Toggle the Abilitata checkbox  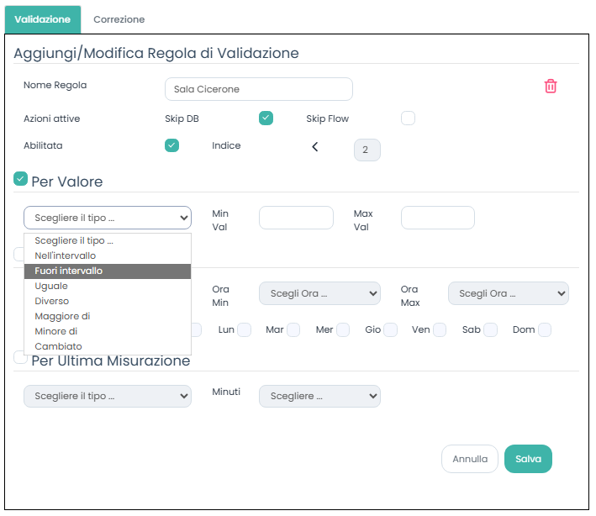pyautogui.click(x=171, y=145)
